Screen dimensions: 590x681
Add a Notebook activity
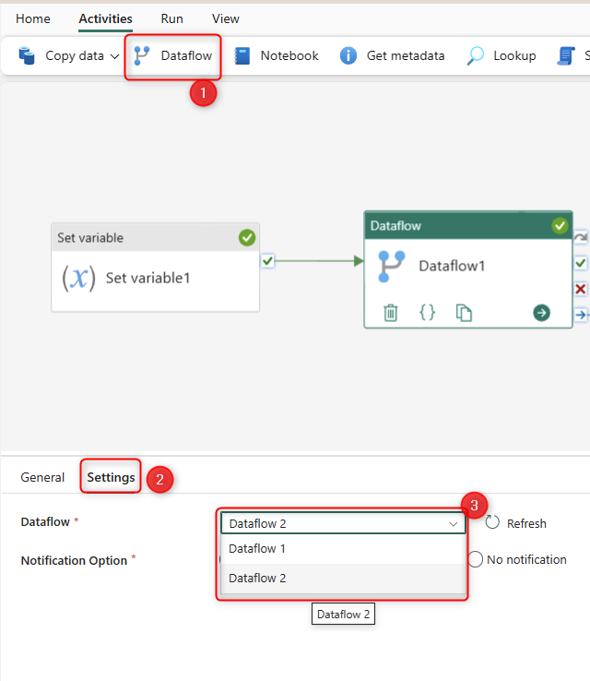click(x=277, y=55)
